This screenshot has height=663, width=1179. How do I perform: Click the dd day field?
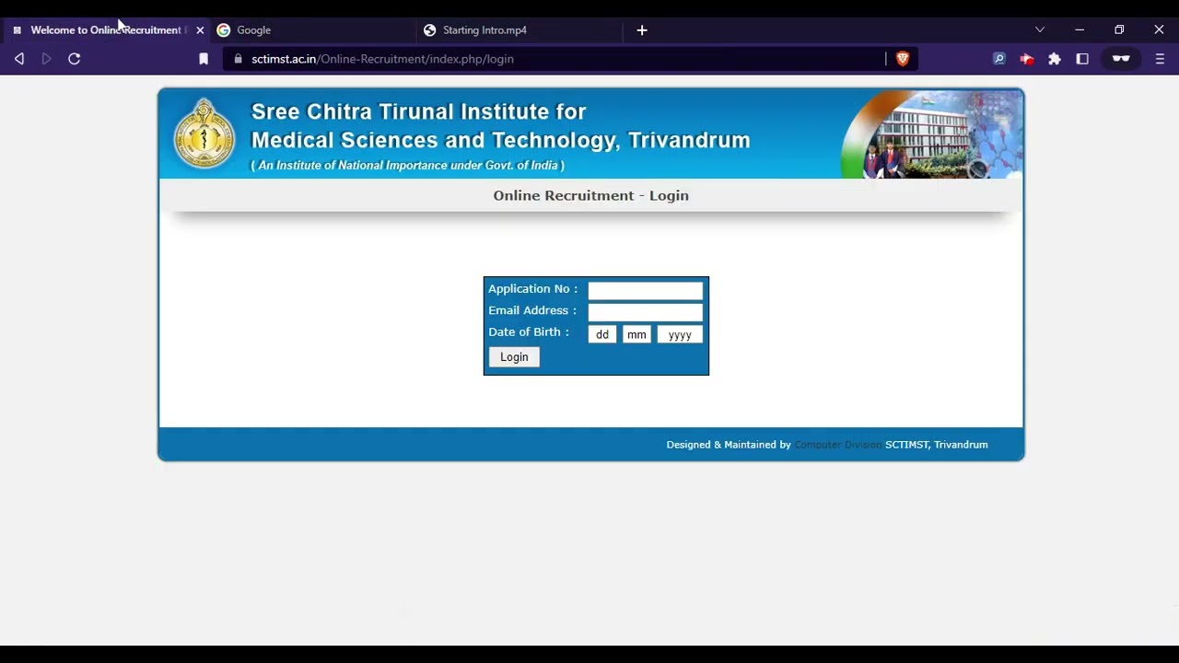tap(602, 334)
